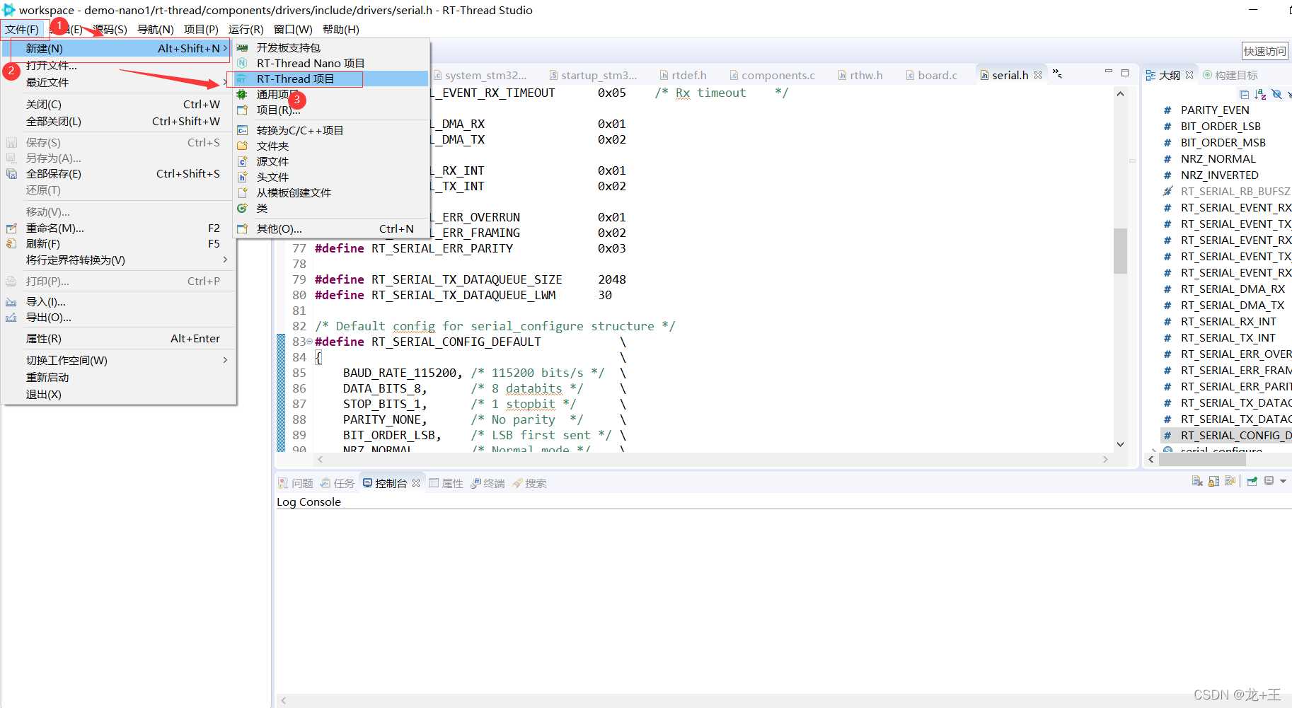Select 类 in the new submenu
The width and height of the screenshot is (1292, 708).
tap(331, 208)
